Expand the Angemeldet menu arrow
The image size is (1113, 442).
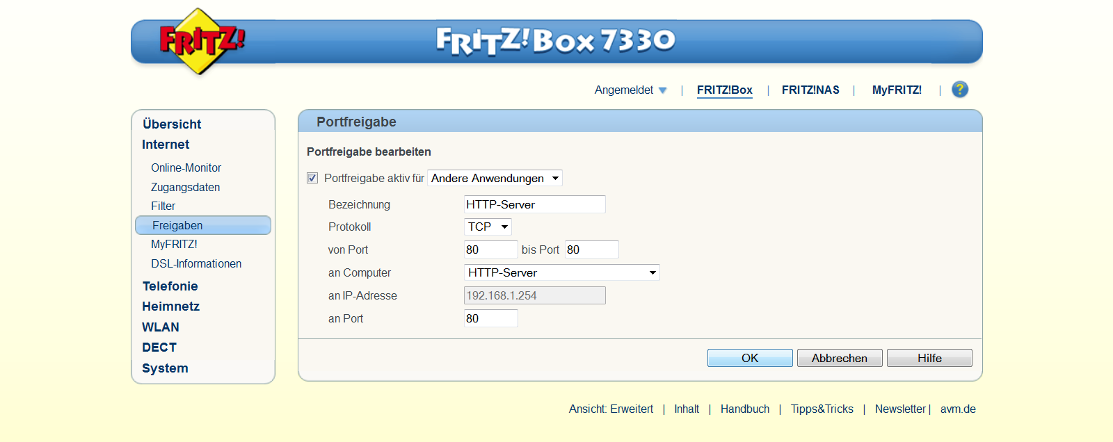click(x=662, y=90)
